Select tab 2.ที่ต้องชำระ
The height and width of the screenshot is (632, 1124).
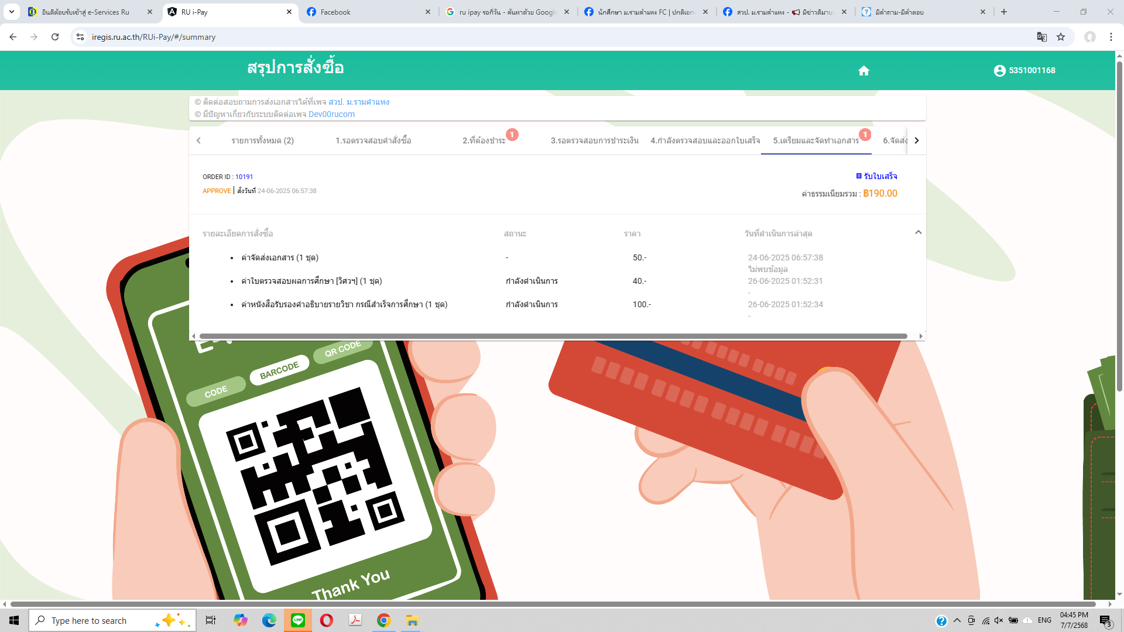tap(484, 140)
